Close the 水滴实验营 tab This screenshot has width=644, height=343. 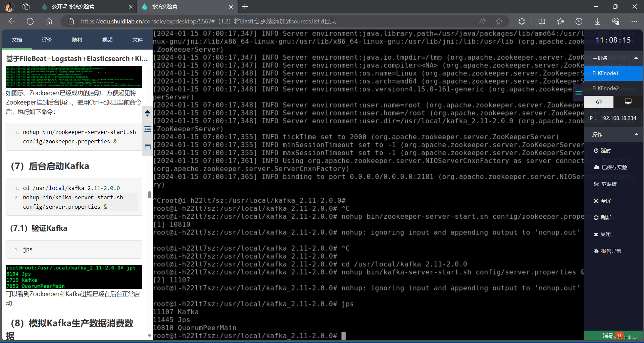[x=231, y=7]
